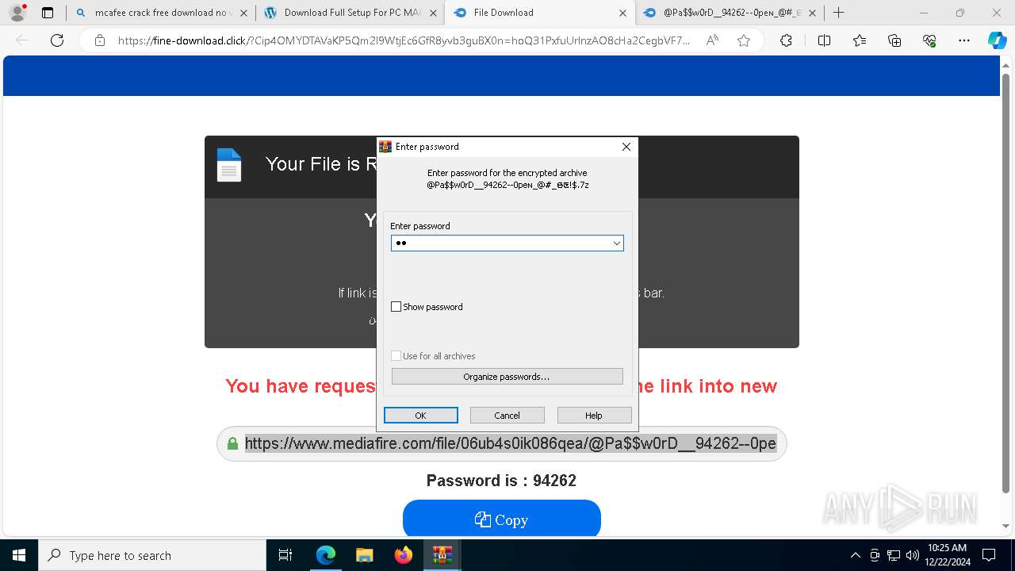Open Help in Enter password dialog
This screenshot has width=1015, height=571.
[x=594, y=416]
